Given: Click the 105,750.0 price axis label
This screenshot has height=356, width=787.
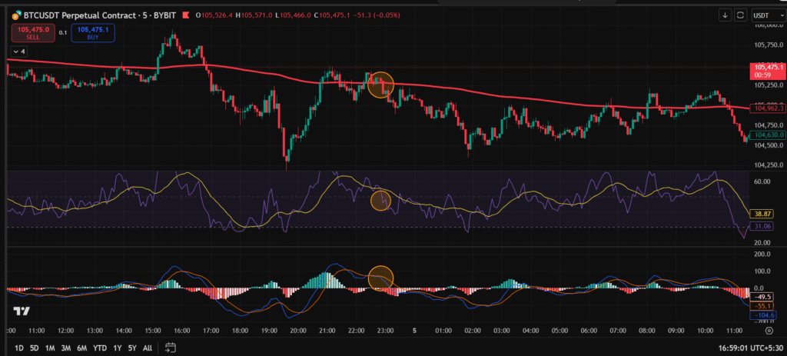Looking at the screenshot, I should 769,45.
